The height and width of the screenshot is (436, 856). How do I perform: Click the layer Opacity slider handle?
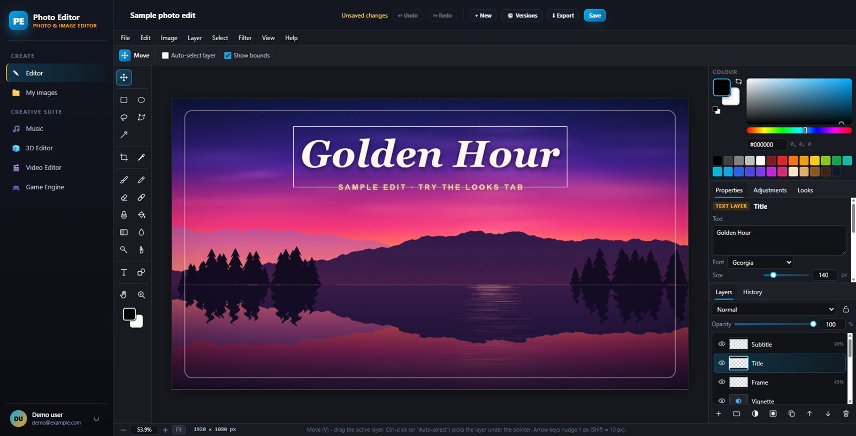(x=813, y=324)
